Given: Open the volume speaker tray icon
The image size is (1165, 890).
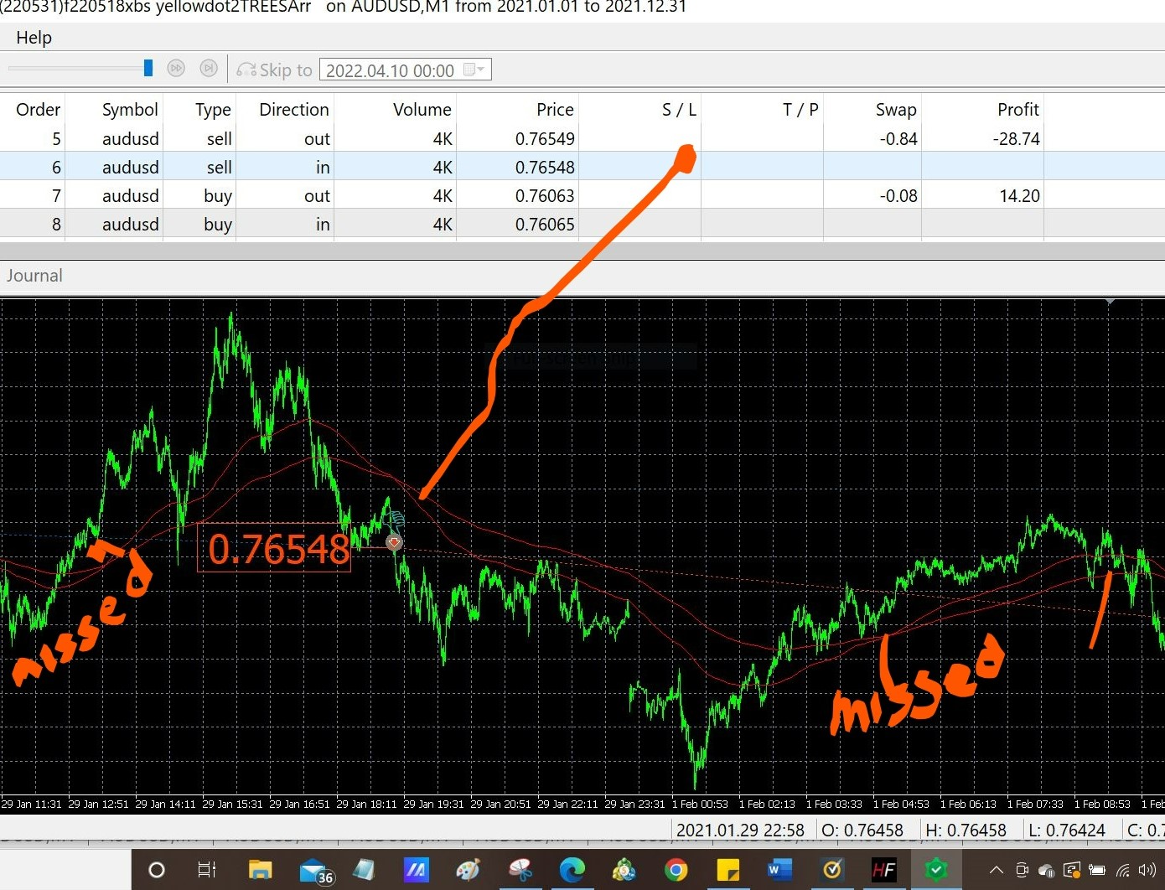Looking at the screenshot, I should coord(1147,870).
